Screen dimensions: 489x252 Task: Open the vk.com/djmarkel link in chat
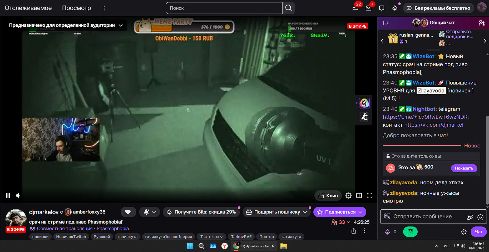434,125
